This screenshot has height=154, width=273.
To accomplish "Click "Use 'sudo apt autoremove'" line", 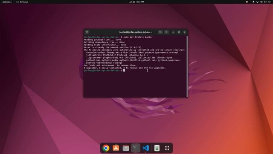I will coord(110,65).
